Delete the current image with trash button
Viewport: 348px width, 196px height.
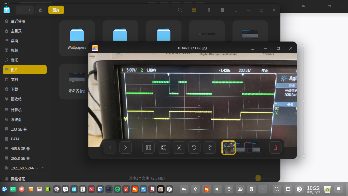pos(275,148)
